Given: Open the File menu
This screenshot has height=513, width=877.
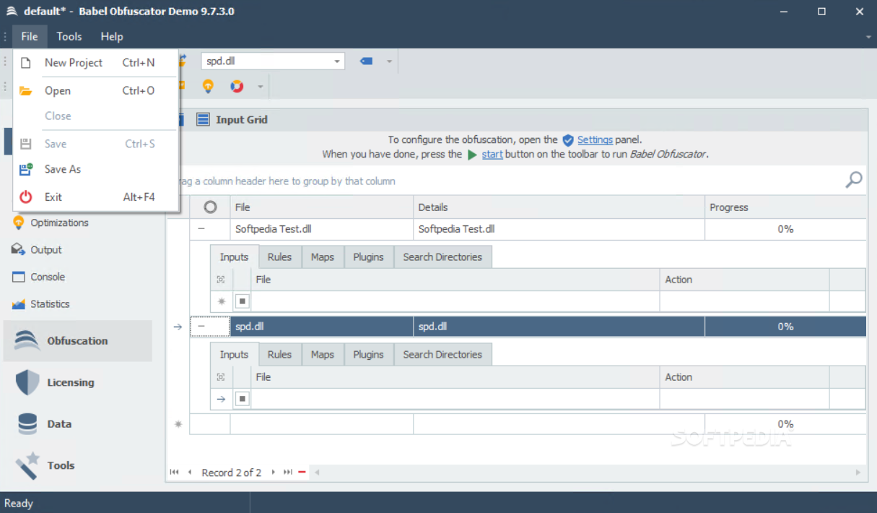Looking at the screenshot, I should [30, 36].
